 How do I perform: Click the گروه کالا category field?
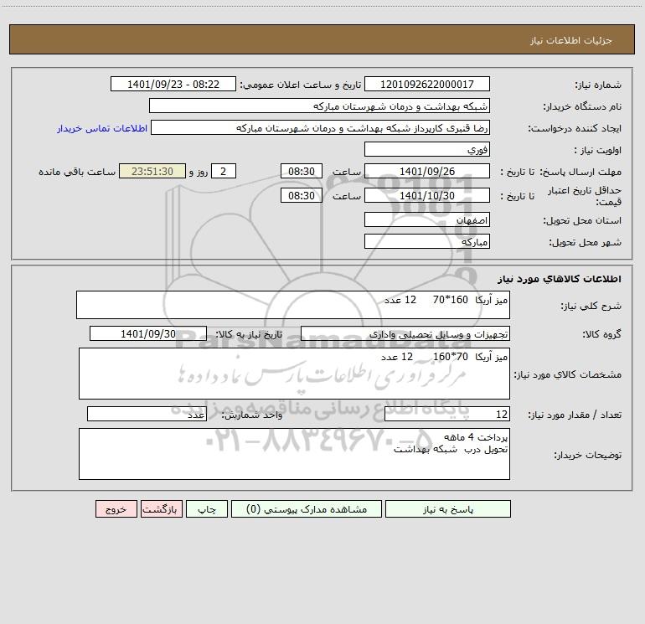point(405,333)
